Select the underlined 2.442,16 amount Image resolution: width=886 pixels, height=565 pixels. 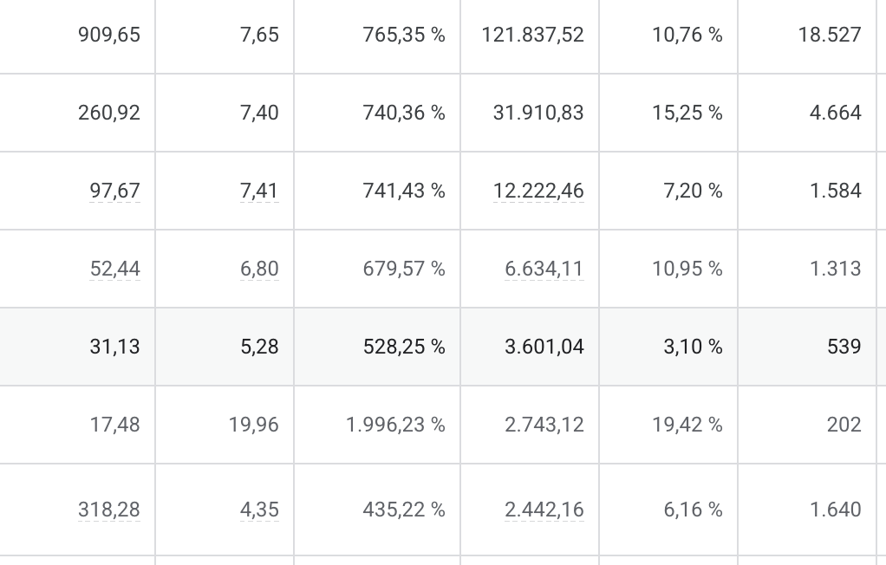544,510
